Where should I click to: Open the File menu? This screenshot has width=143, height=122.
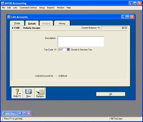click(3, 8)
